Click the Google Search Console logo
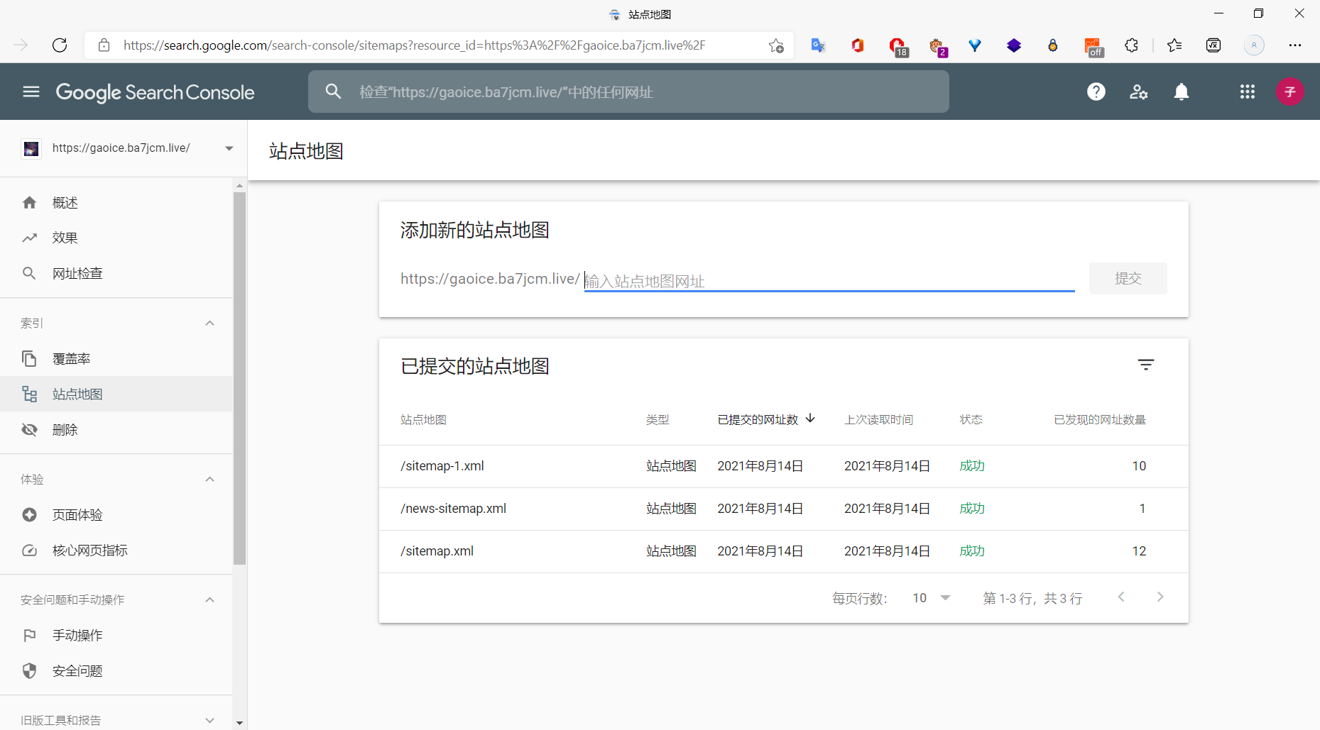The height and width of the screenshot is (730, 1320). pos(155,92)
